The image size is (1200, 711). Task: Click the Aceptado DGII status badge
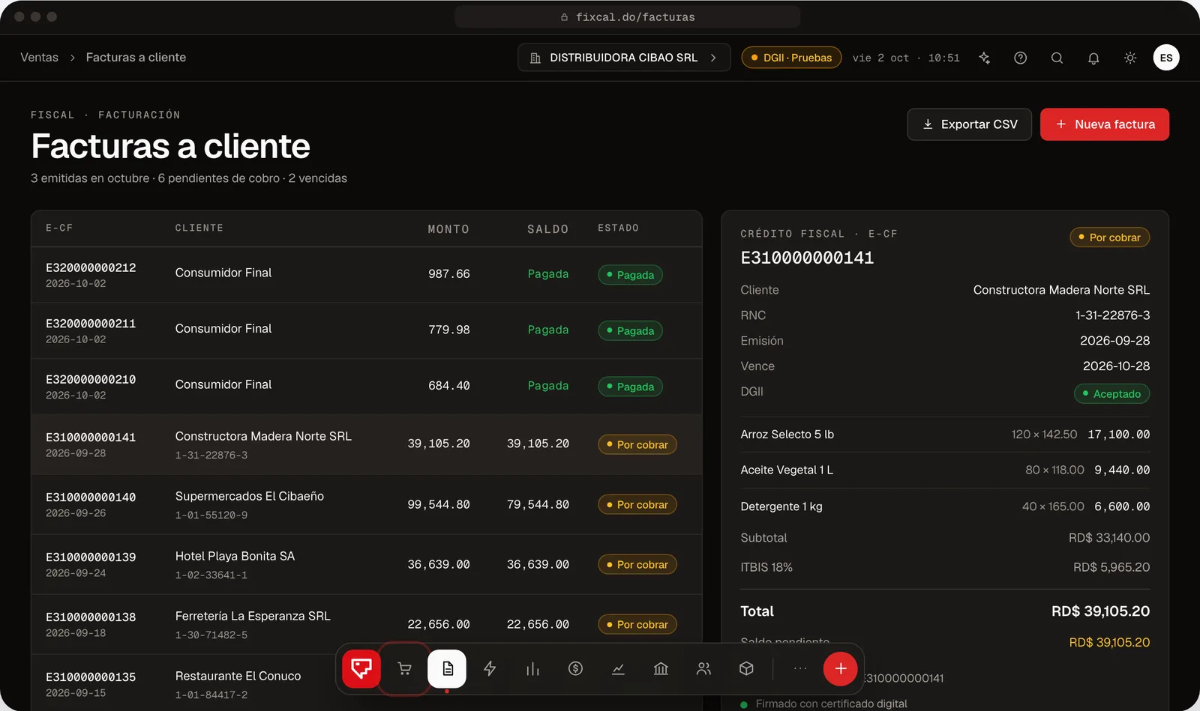1111,394
